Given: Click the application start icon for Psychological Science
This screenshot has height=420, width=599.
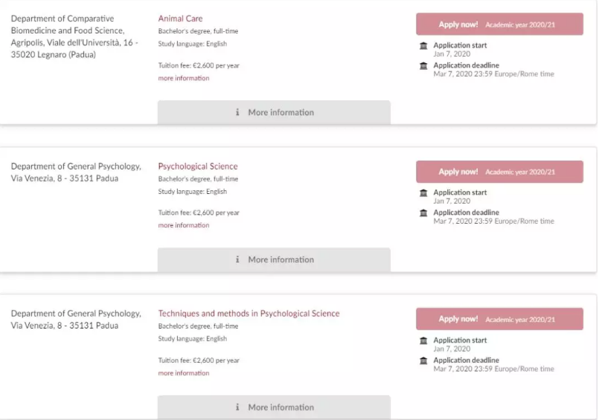Looking at the screenshot, I should 424,193.
